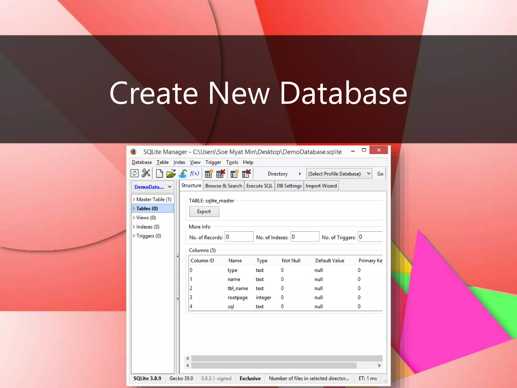This screenshot has width=517, height=388.
Task: Open the Index menu
Action: pos(179,162)
